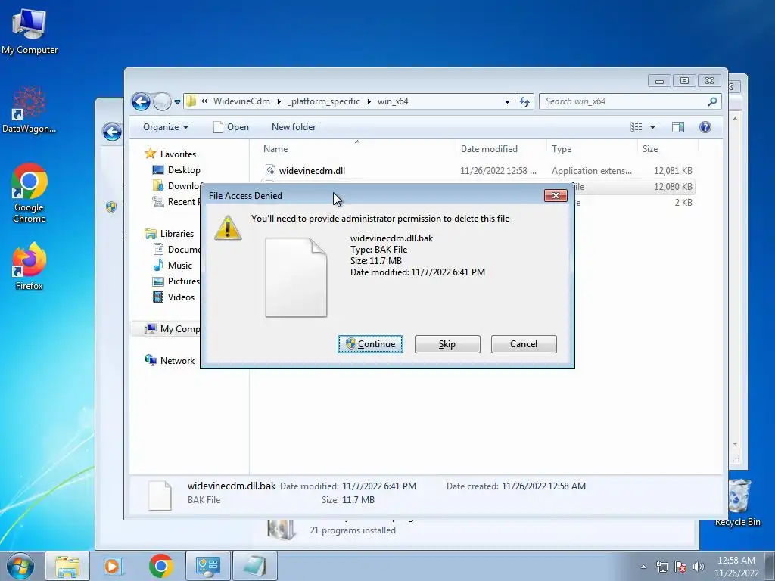
Task: Sort by Date modified column header
Action: pos(501,149)
